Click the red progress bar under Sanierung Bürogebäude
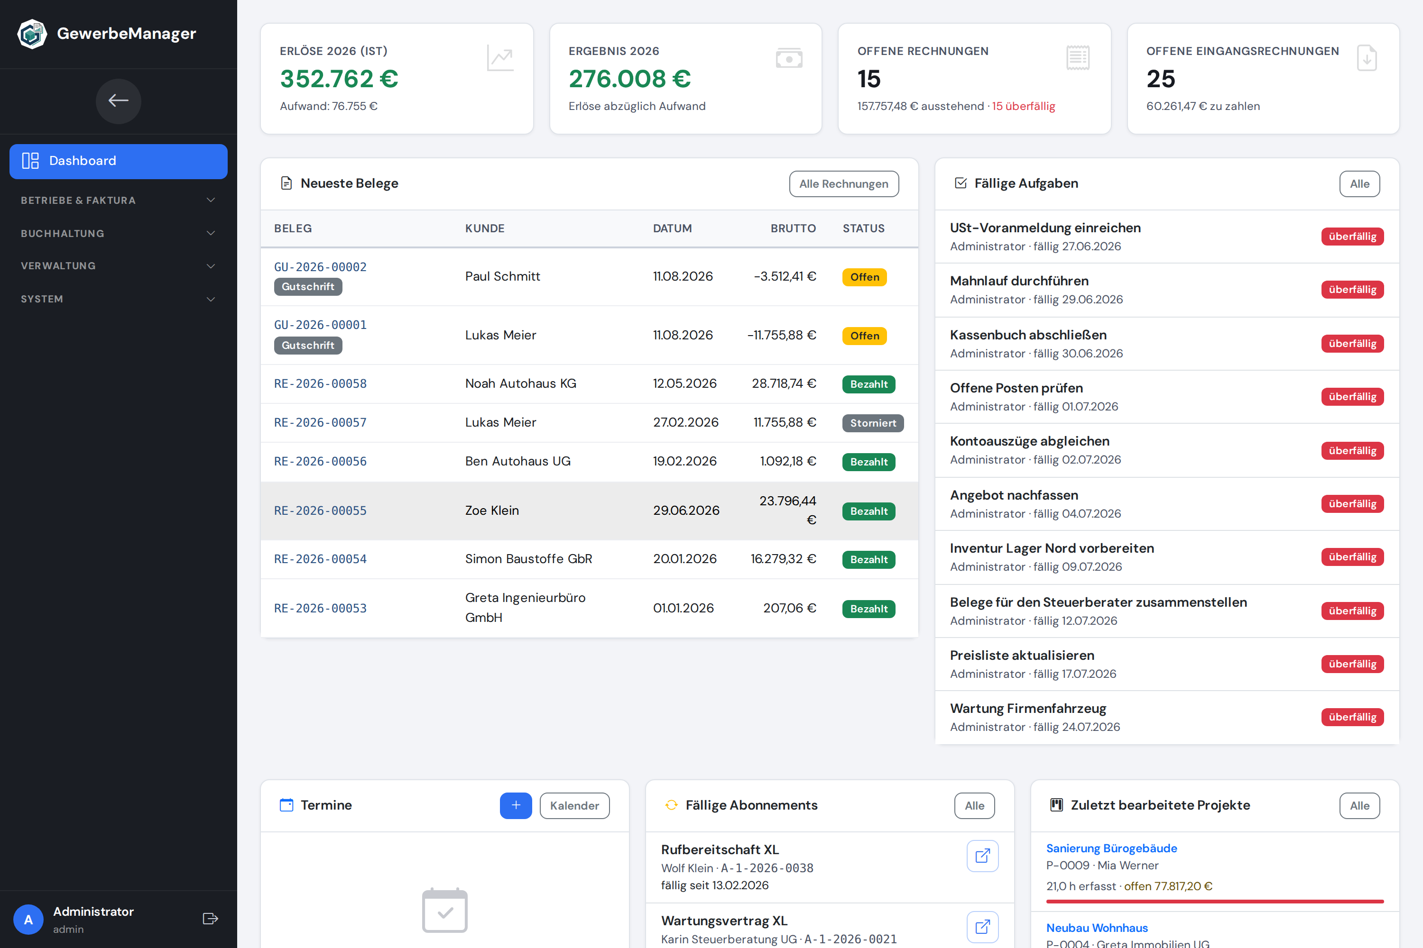This screenshot has width=1423, height=948. tap(1215, 902)
